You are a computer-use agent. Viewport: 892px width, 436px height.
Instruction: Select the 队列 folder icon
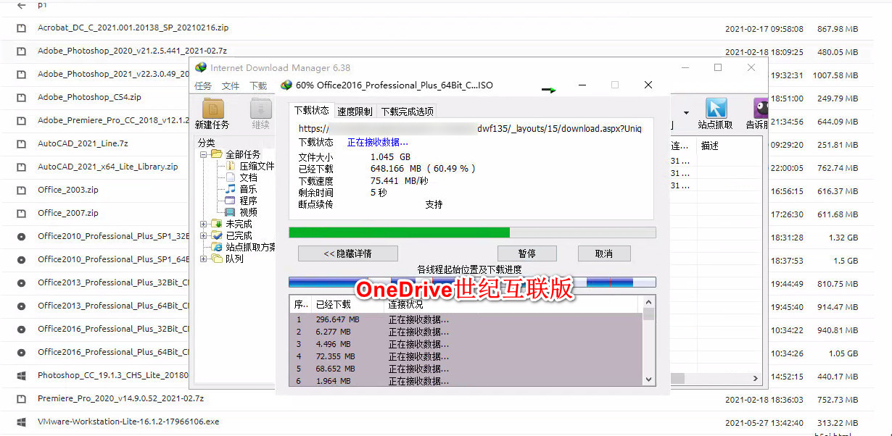pos(216,259)
